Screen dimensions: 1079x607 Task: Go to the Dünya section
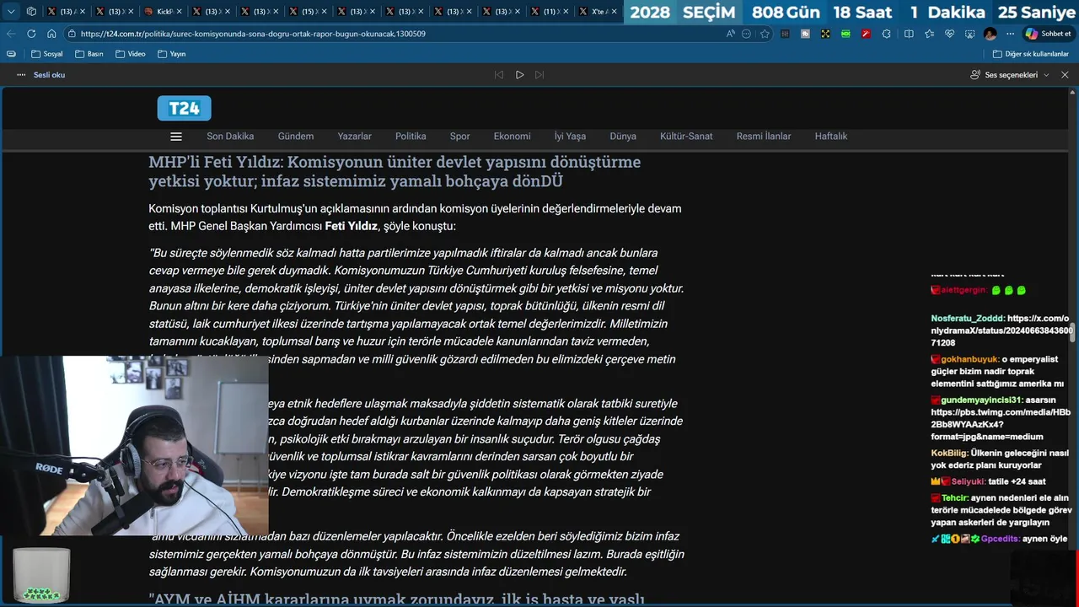tap(623, 137)
